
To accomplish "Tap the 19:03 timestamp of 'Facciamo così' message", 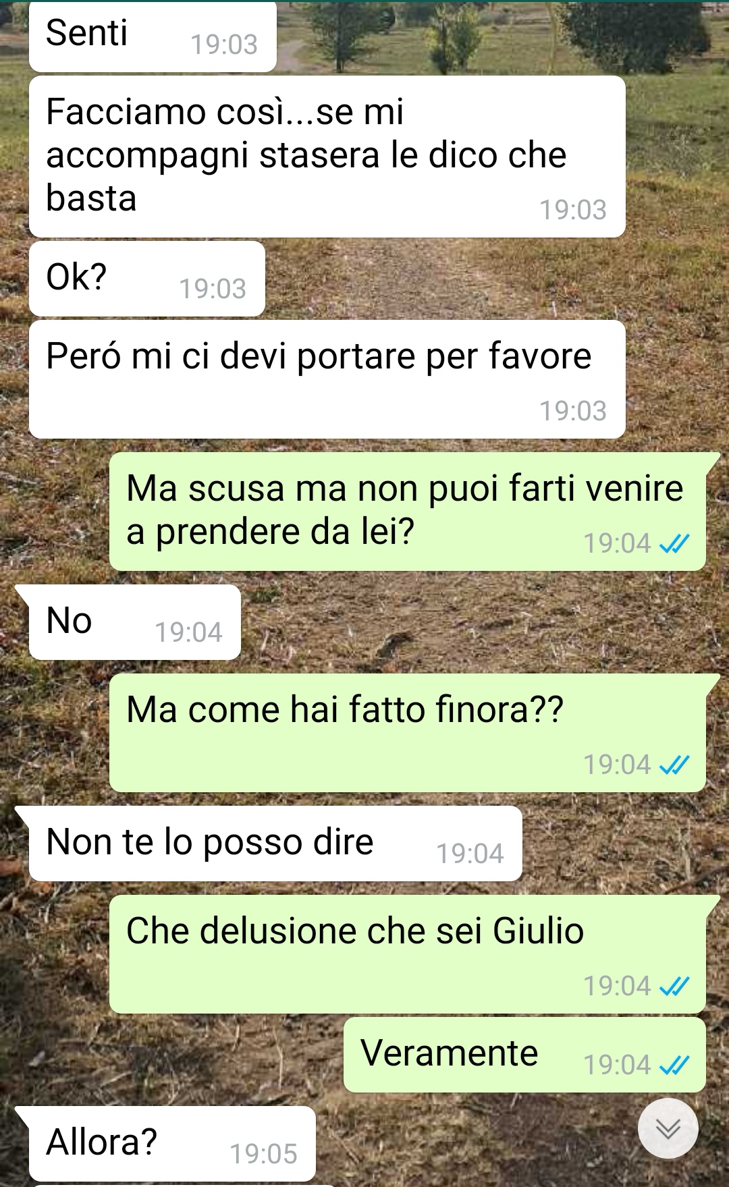I will [573, 210].
